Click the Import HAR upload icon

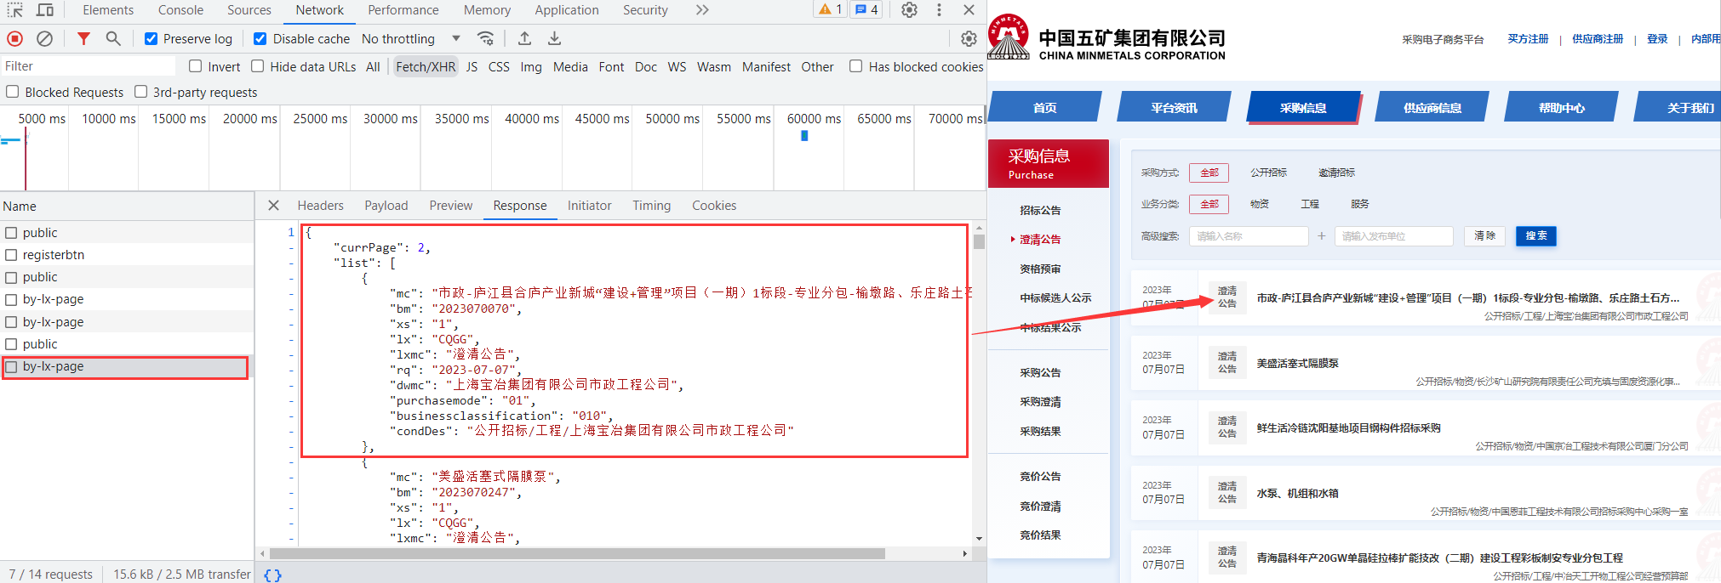[x=524, y=38]
